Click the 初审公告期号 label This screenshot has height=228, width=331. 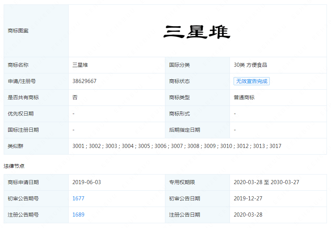click(23, 198)
